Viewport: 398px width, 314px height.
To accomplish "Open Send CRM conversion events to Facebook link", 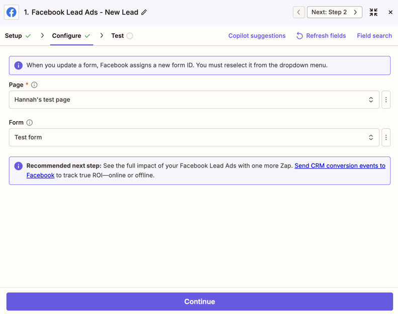I will pos(340,166).
